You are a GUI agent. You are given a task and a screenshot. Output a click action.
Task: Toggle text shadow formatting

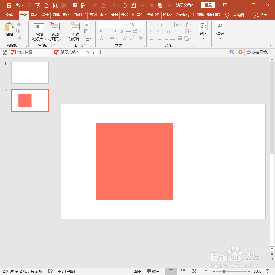[122, 31]
